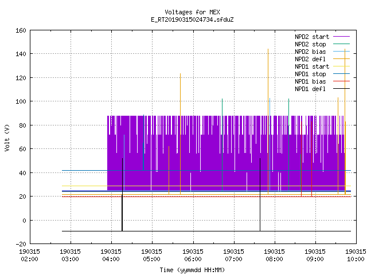Click the NPD2 defl orange legend line
Screen dimensions: 367x275
[341, 59]
